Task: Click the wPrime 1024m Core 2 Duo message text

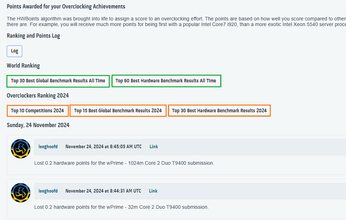Action: click(x=124, y=163)
